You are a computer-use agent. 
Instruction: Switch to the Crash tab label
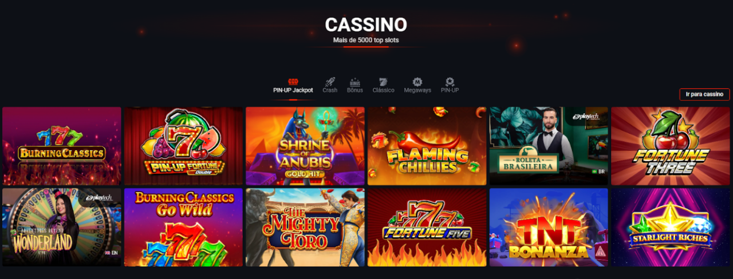click(x=330, y=90)
